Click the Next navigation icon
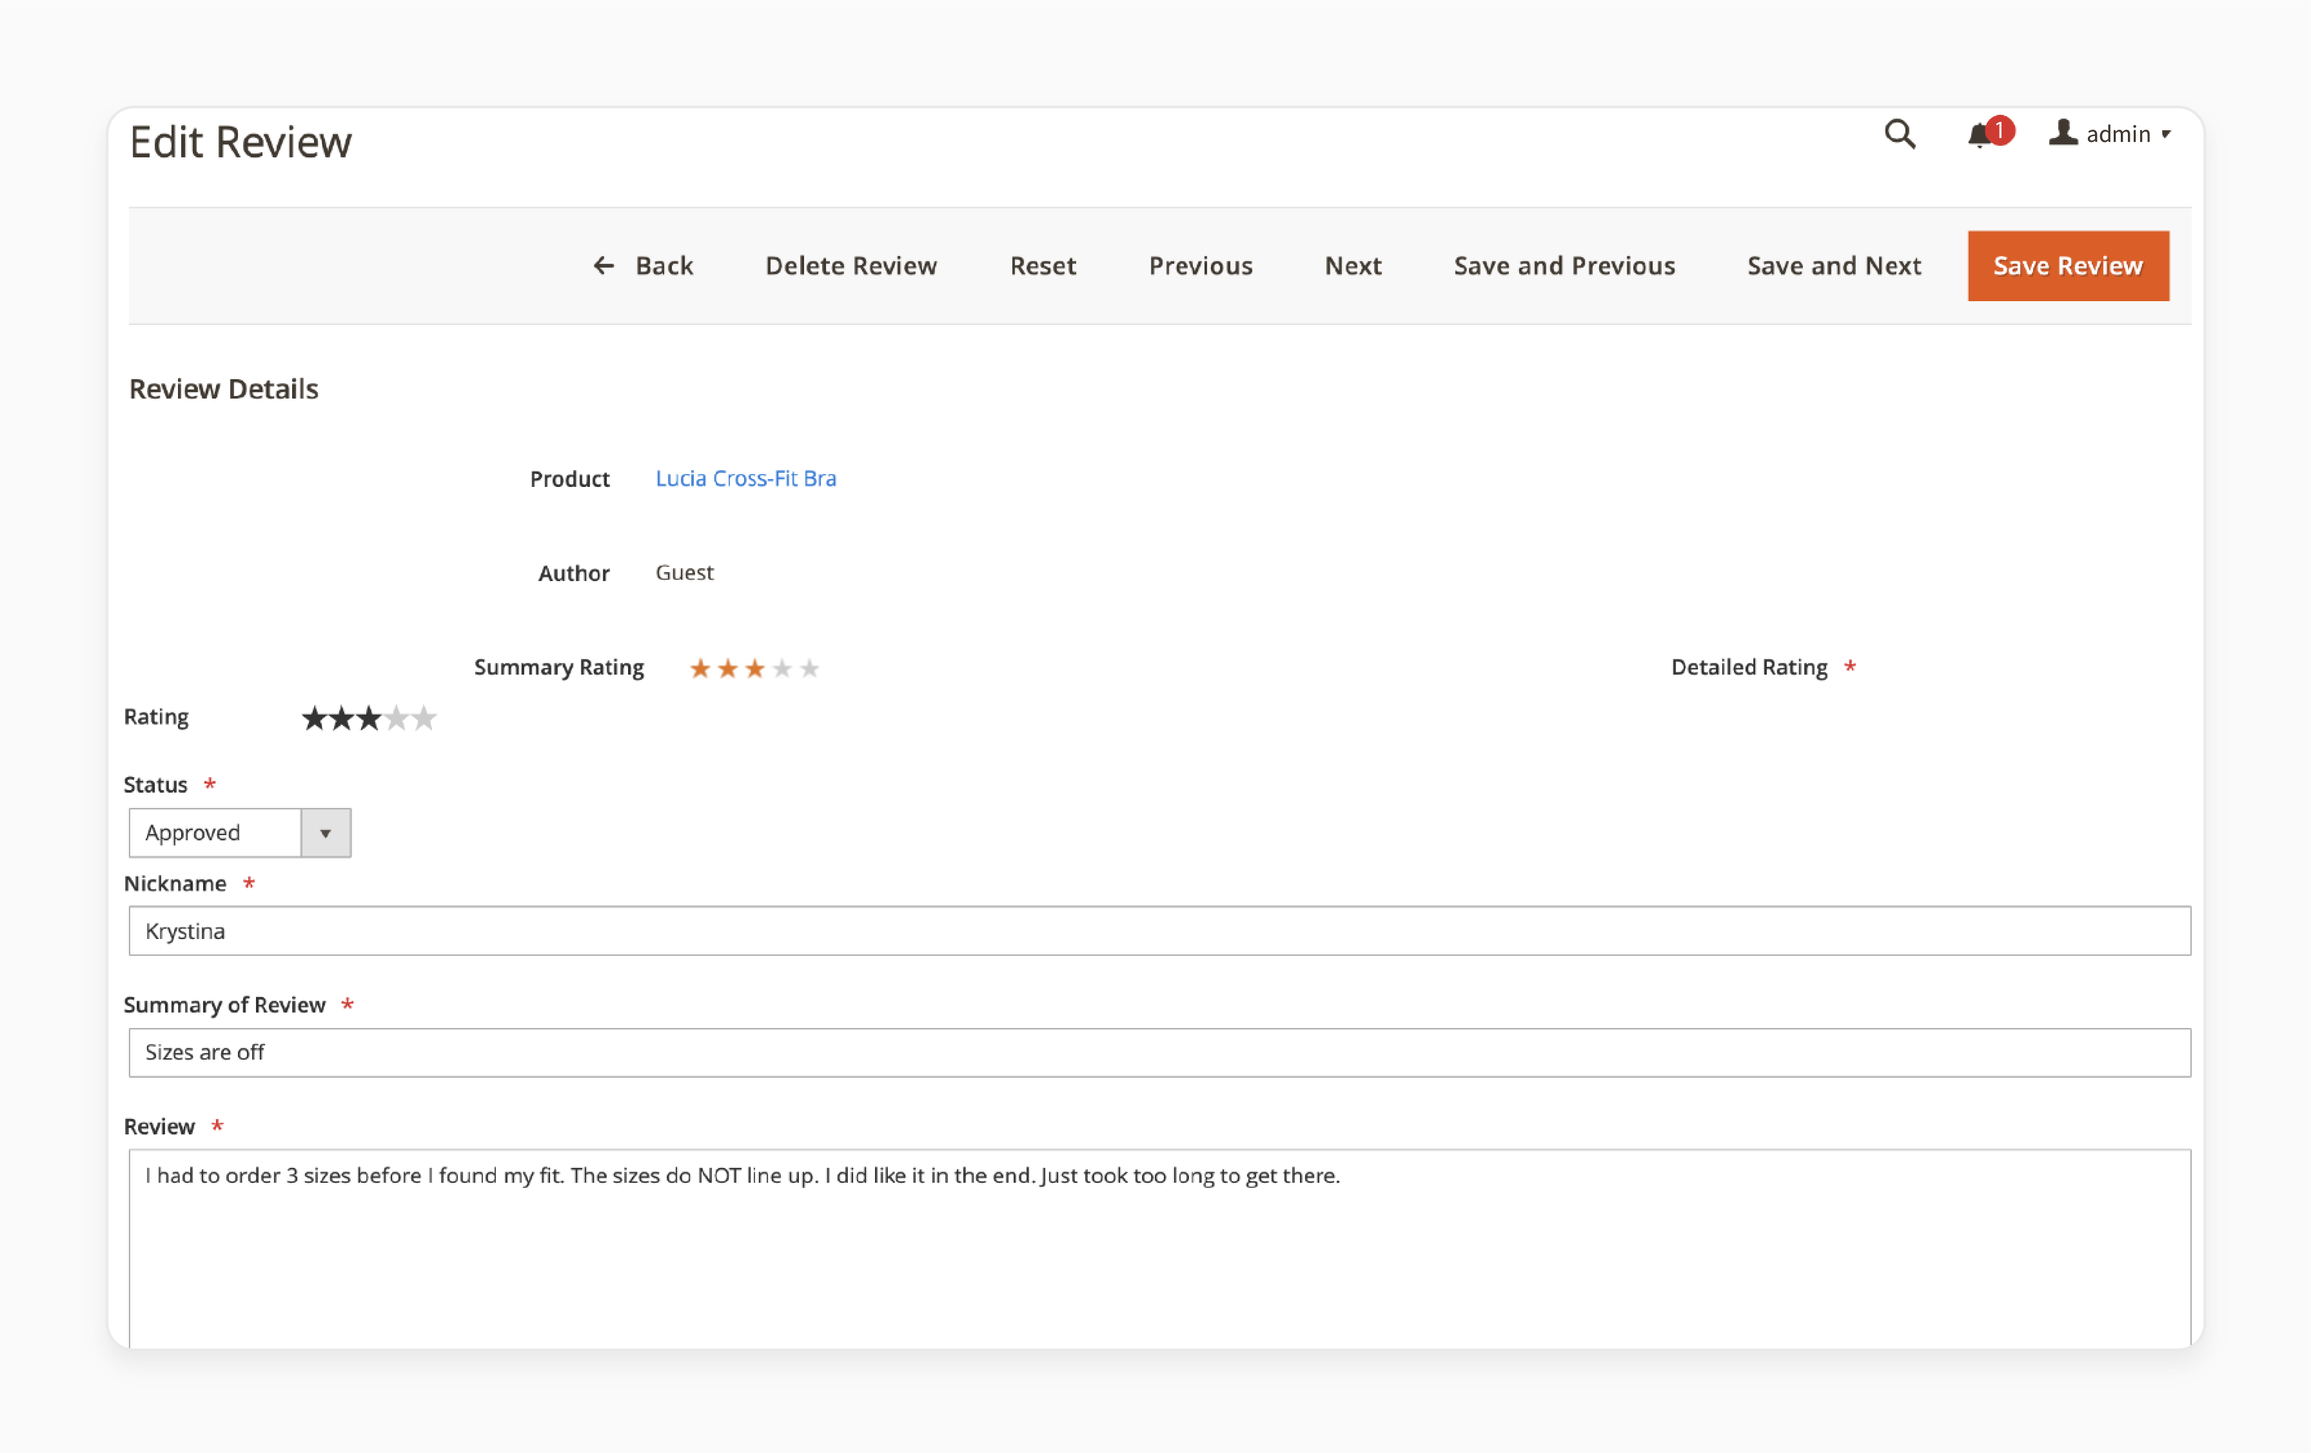 [x=1352, y=264]
